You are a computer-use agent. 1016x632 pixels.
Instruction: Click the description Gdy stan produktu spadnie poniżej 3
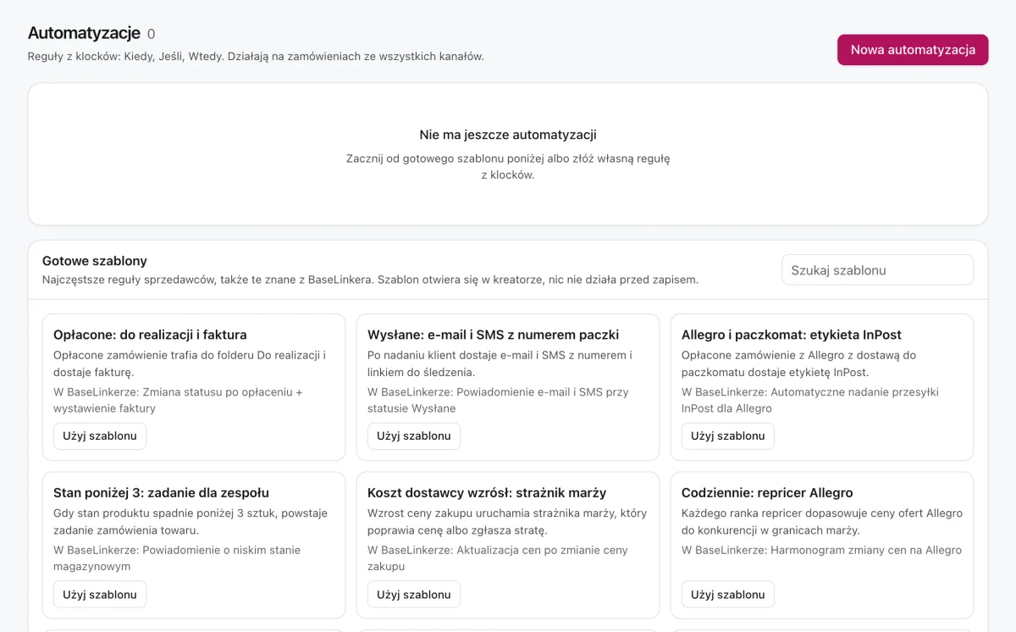click(x=190, y=522)
